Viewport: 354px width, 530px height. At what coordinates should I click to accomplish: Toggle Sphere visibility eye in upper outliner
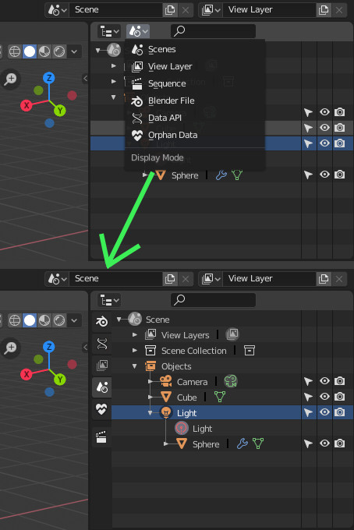click(x=324, y=175)
